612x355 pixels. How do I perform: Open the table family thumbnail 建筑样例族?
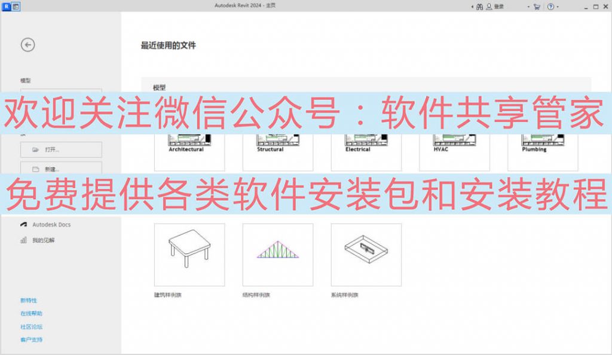[x=189, y=255]
